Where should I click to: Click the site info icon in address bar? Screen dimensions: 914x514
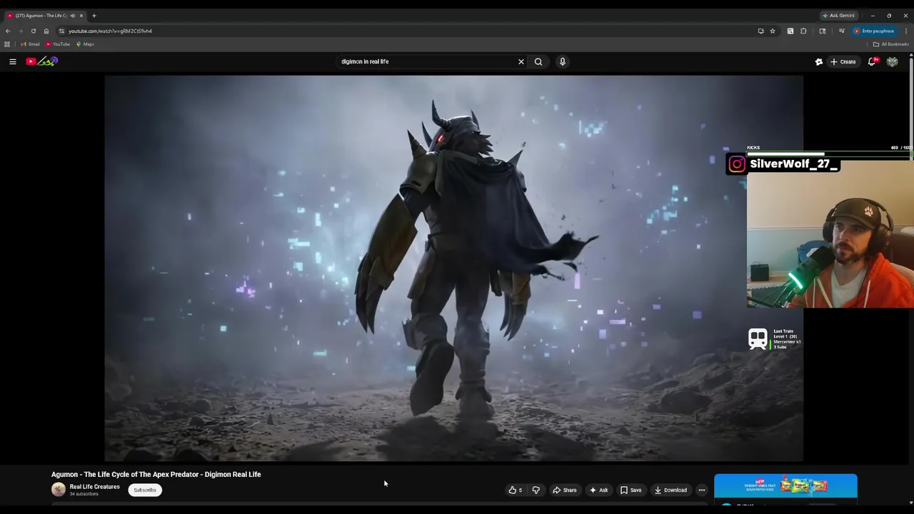click(61, 31)
